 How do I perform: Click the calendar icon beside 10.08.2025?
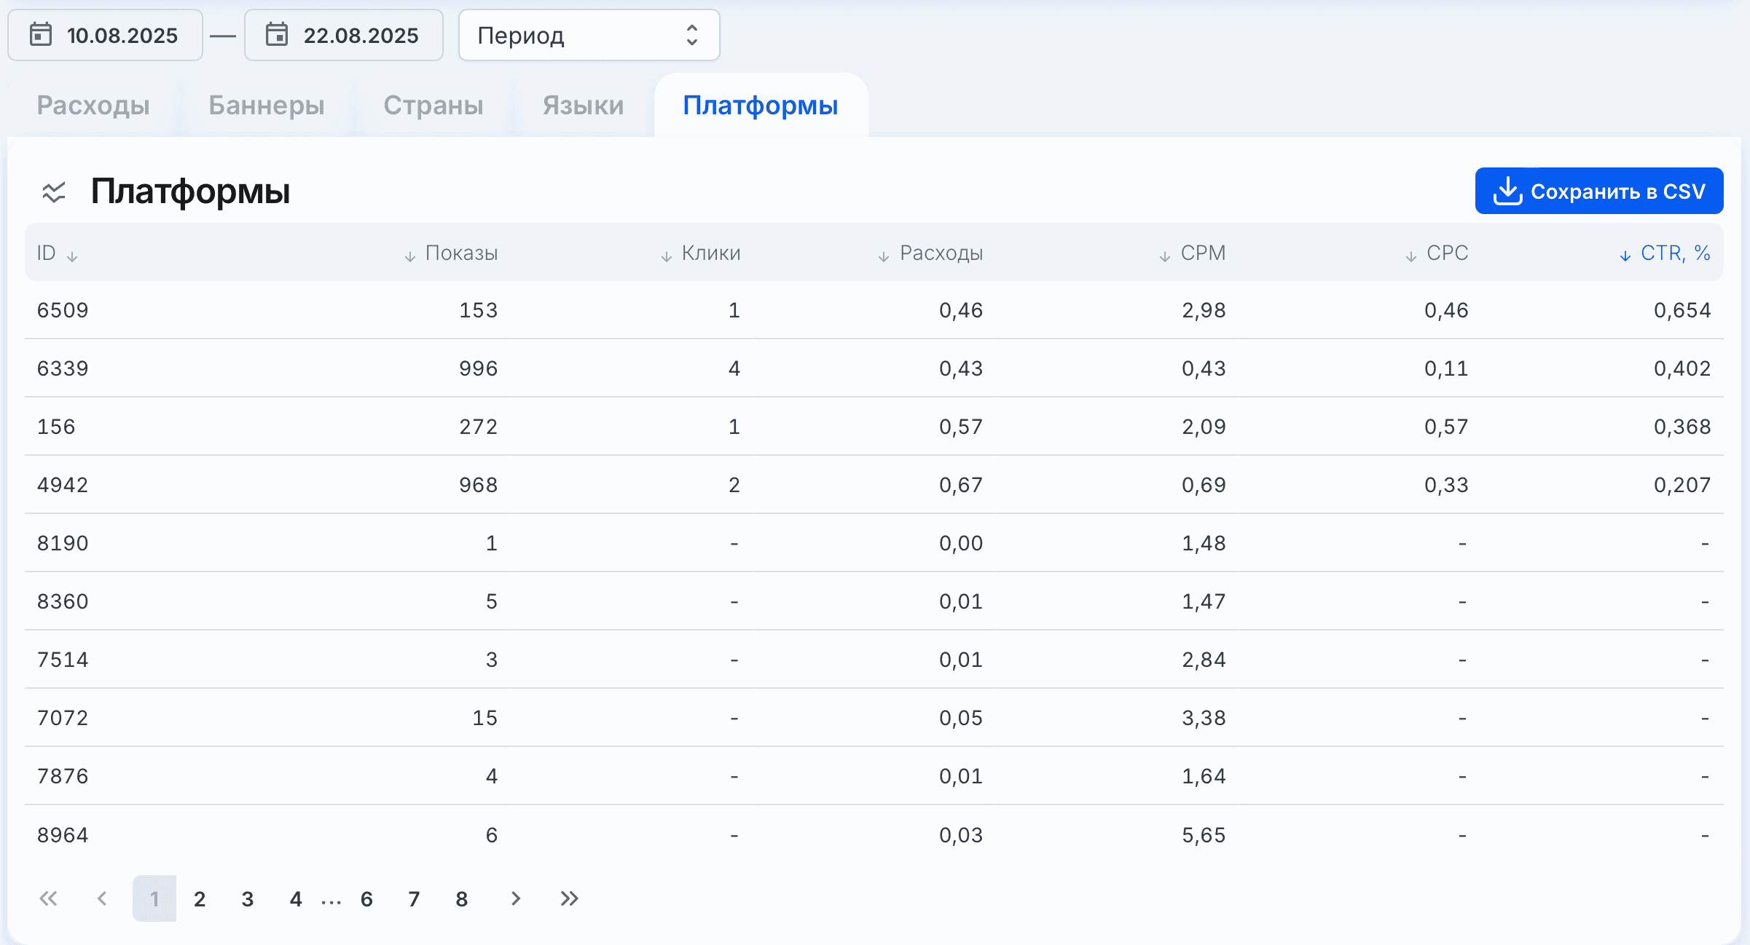(41, 34)
